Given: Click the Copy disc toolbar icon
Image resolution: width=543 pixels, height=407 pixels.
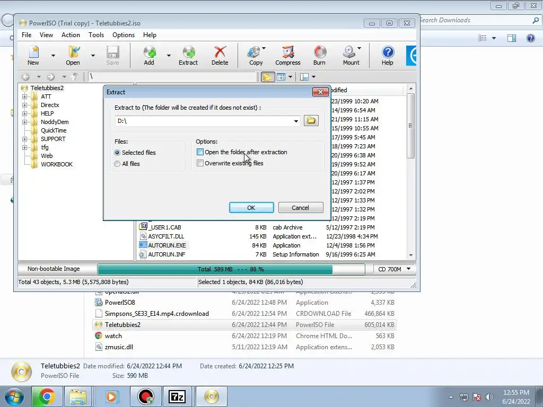Looking at the screenshot, I should point(255,55).
